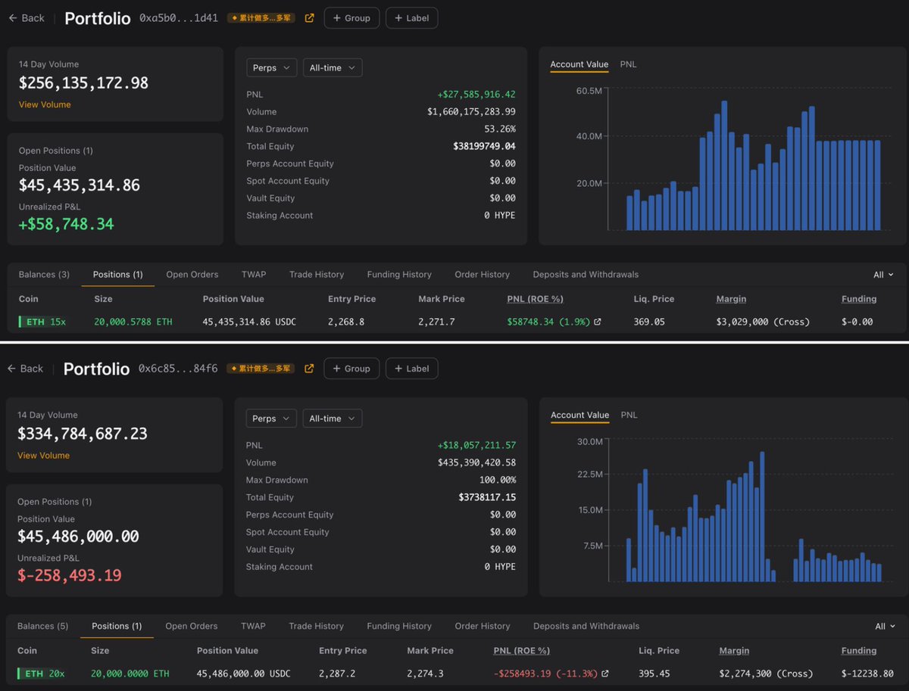
Task: Click View Volume under $256,135,172.98
Action: 45,104
